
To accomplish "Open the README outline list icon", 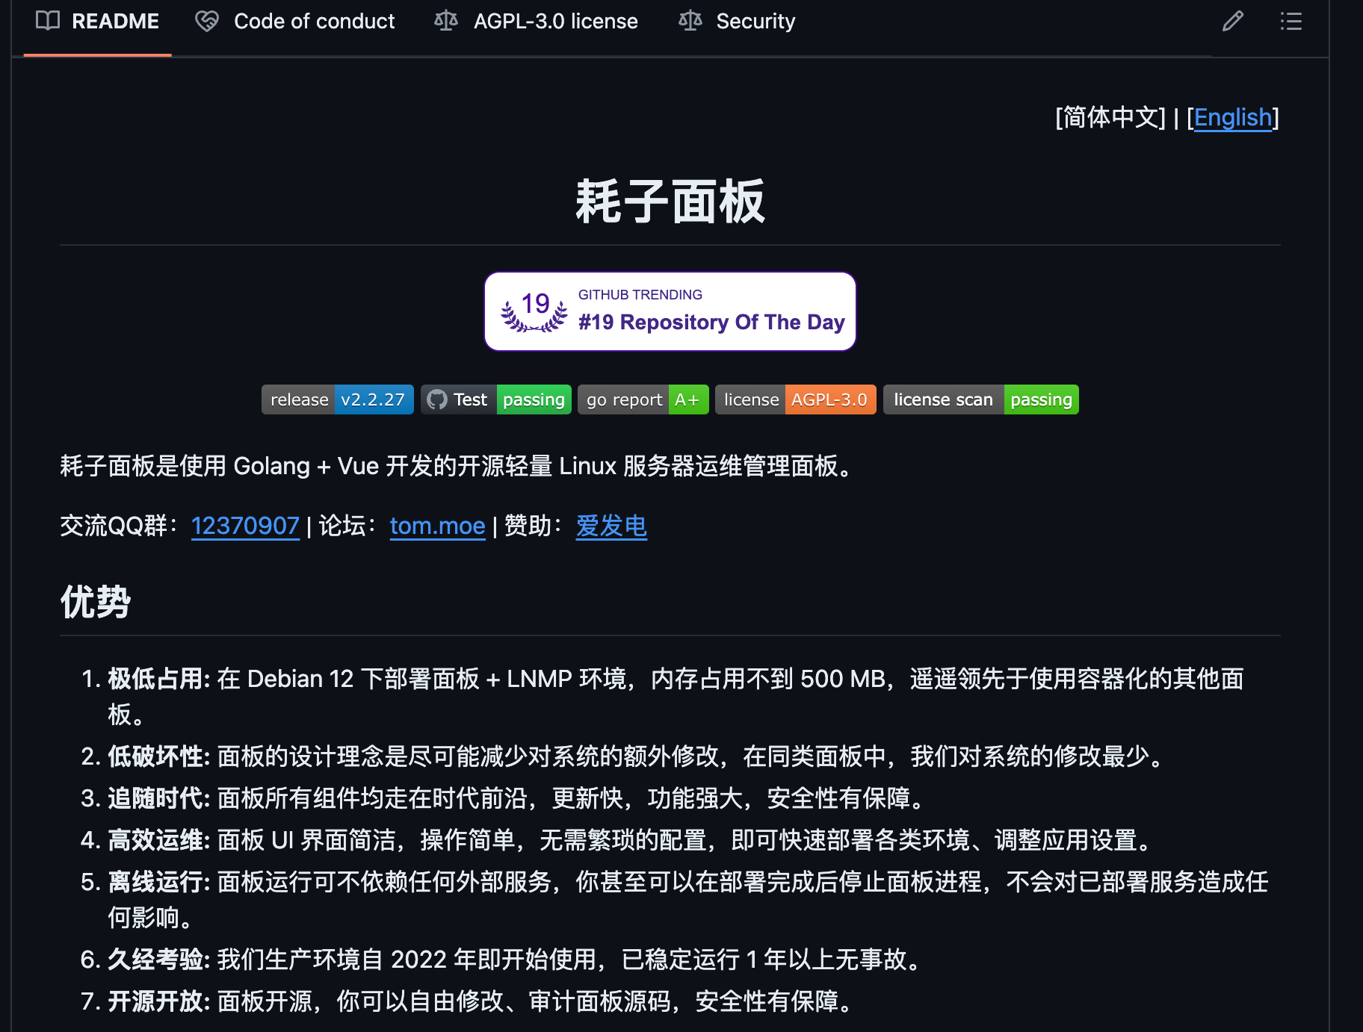I will 1291,22.
